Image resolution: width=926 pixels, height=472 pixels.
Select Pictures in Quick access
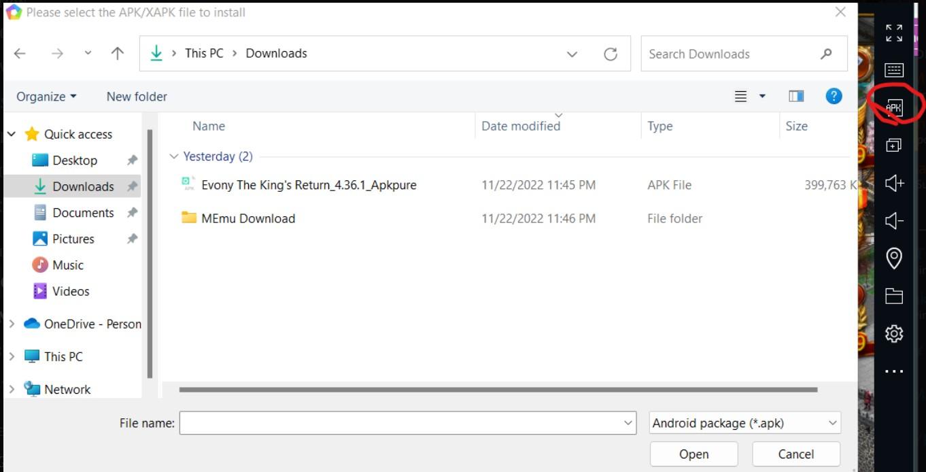click(x=73, y=239)
